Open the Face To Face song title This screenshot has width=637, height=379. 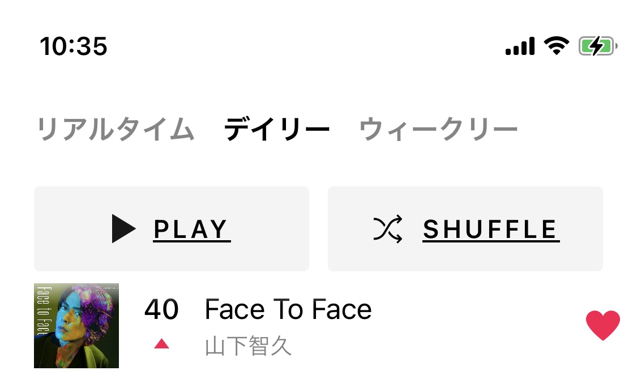point(288,309)
